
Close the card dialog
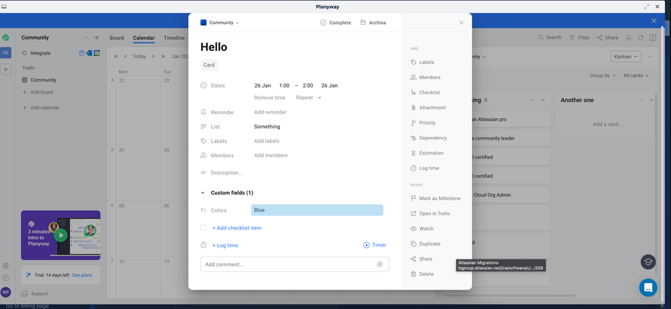pyautogui.click(x=461, y=23)
